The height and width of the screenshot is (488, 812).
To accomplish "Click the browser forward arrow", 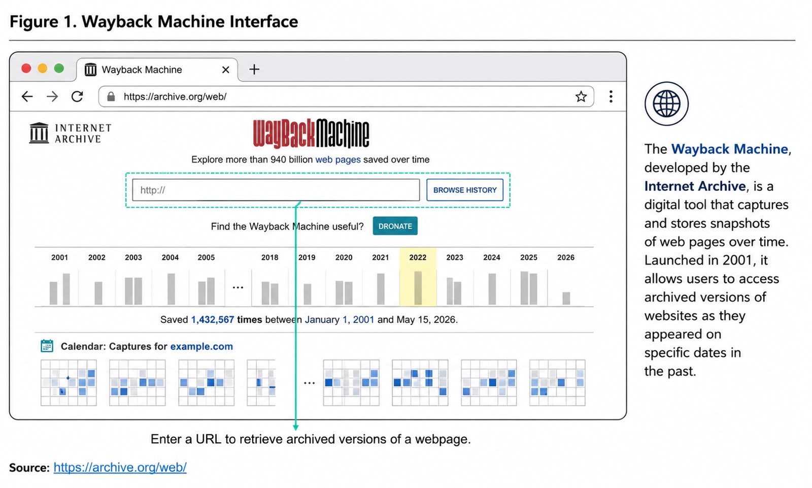I will [52, 96].
